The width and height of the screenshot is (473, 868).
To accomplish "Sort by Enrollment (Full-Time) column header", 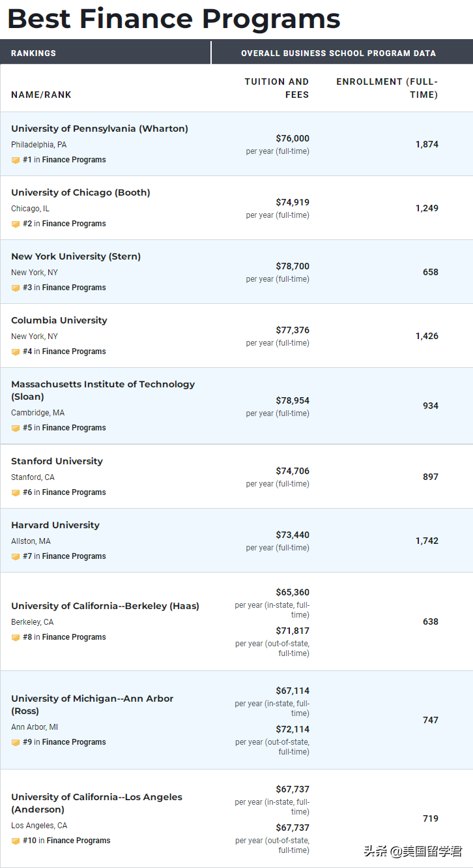I will (387, 88).
